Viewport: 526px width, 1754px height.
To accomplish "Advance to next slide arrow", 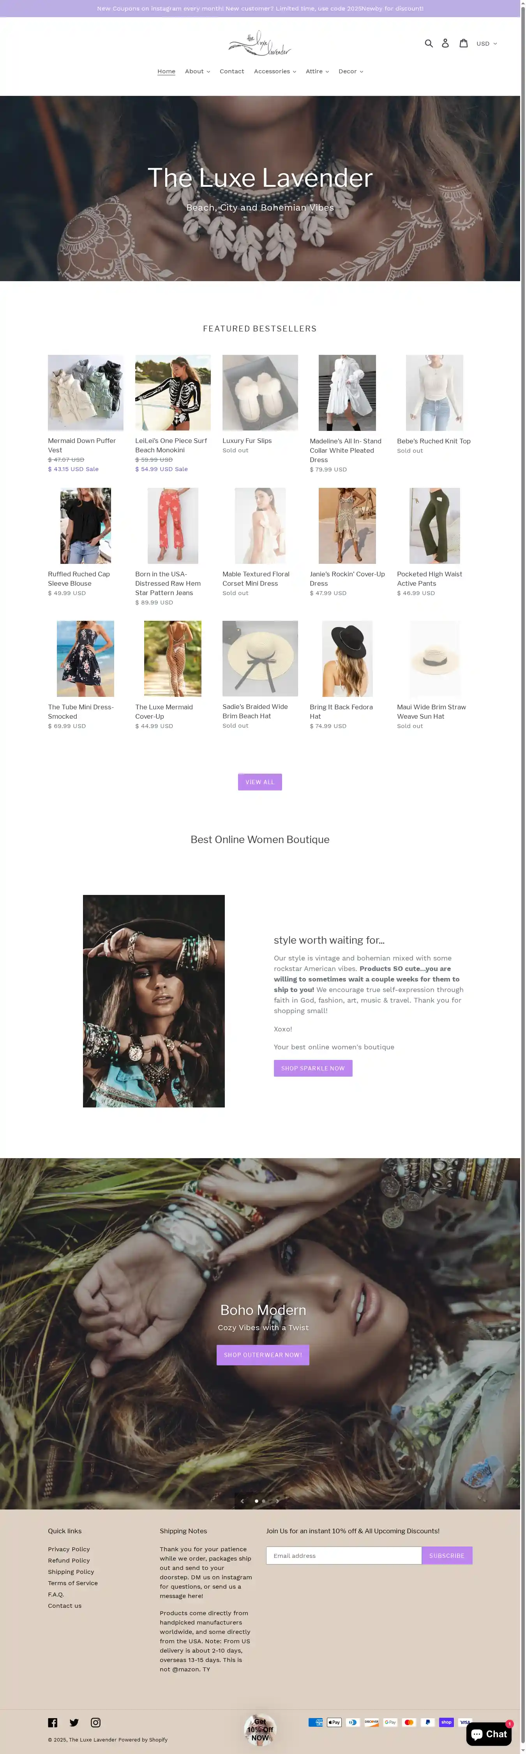I will [x=278, y=1501].
